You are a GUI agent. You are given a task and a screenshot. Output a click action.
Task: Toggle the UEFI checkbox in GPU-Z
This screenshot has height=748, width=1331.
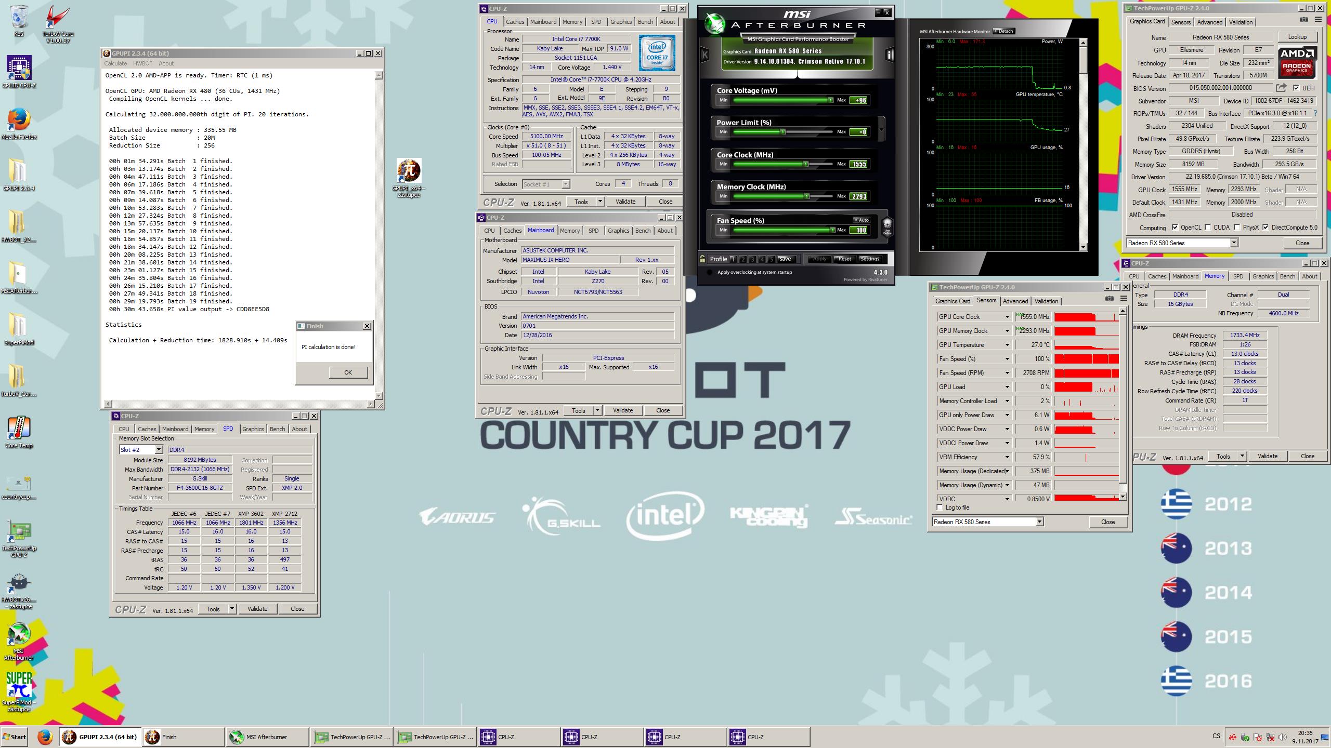(1296, 88)
